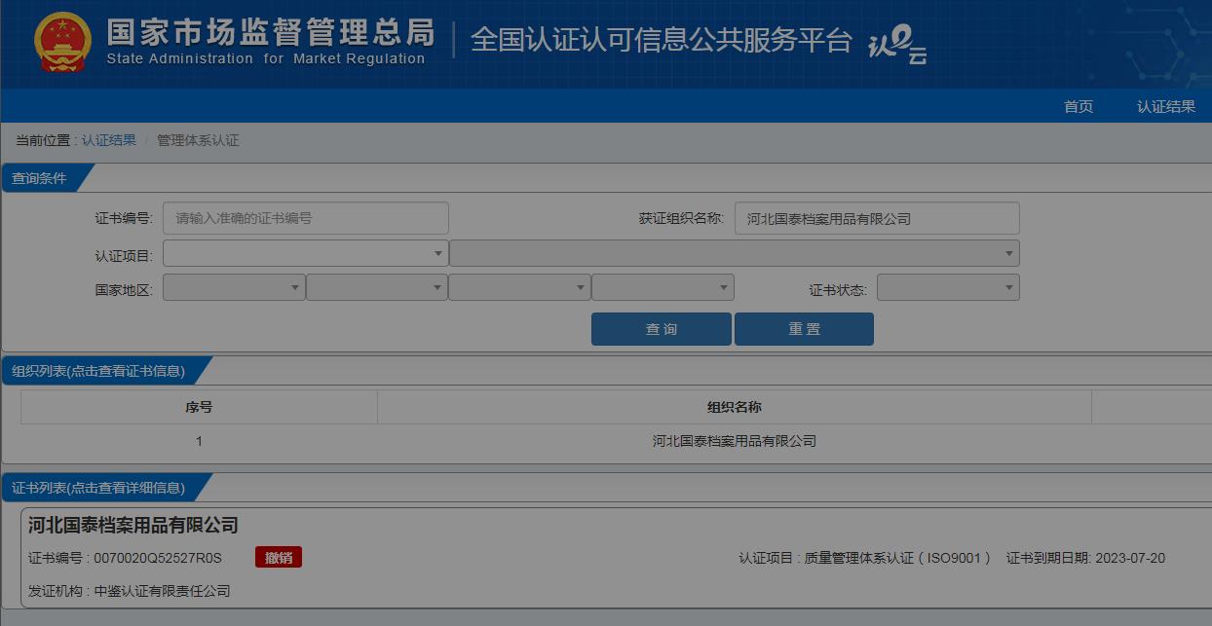Click the red 撤销 status badge
The image size is (1212, 626).
click(x=279, y=557)
